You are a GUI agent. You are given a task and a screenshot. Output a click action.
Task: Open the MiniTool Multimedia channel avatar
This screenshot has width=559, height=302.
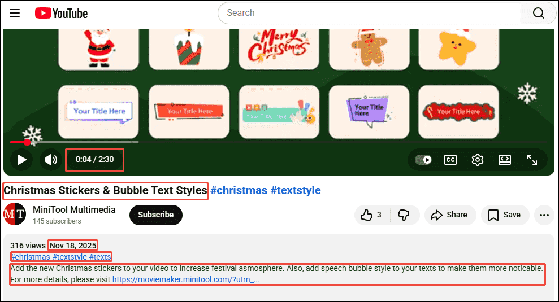coord(15,214)
